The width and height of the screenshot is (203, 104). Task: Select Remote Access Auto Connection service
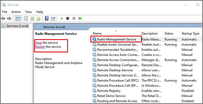pos(118,55)
